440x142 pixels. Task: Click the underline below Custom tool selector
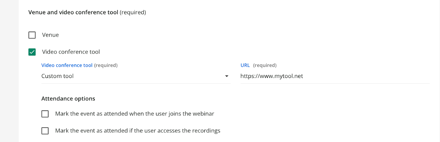click(x=136, y=83)
